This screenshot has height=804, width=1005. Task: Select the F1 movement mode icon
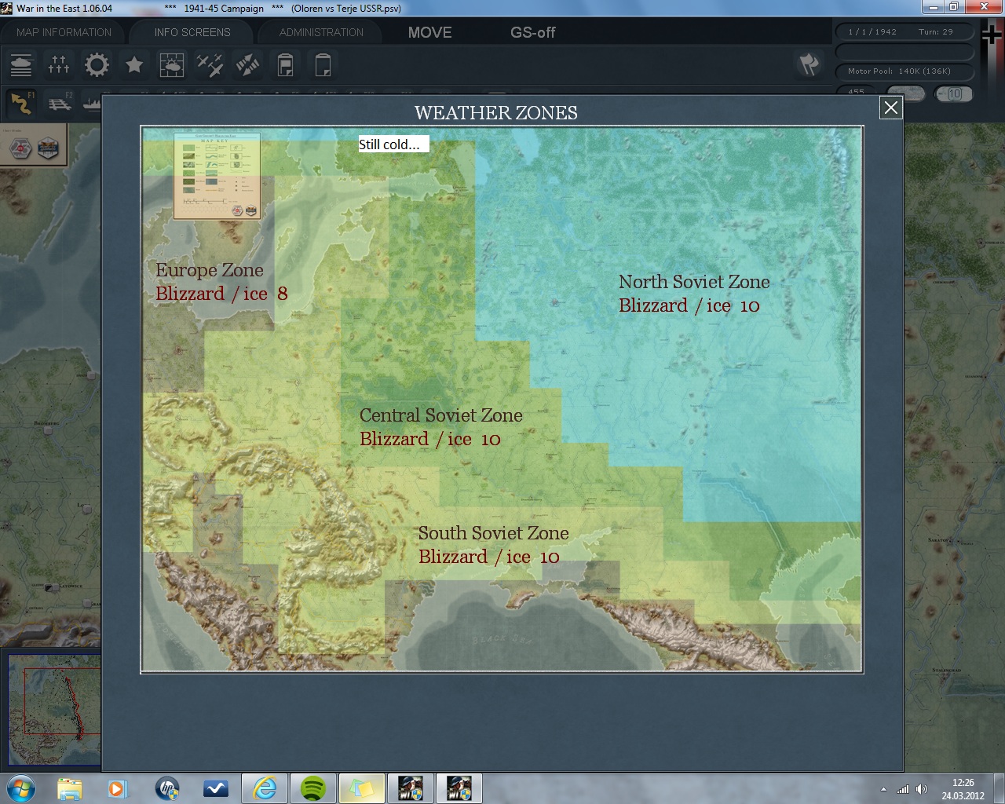click(21, 103)
